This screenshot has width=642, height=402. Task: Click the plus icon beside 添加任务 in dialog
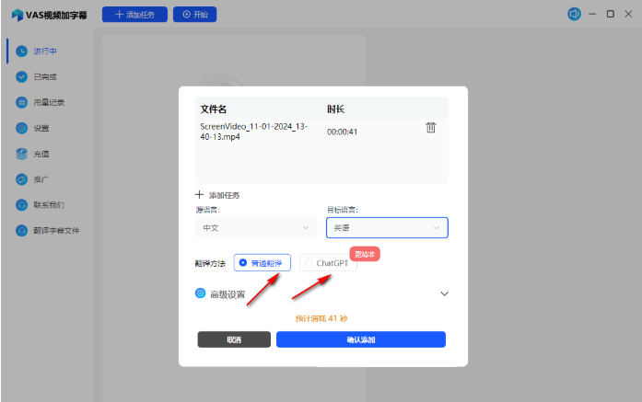coord(199,194)
